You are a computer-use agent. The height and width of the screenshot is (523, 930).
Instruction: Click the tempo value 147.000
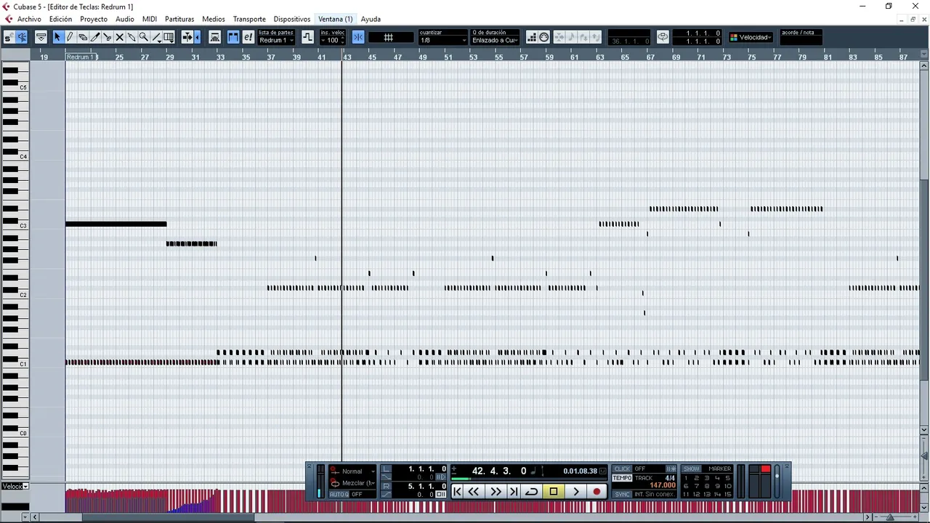663,485
